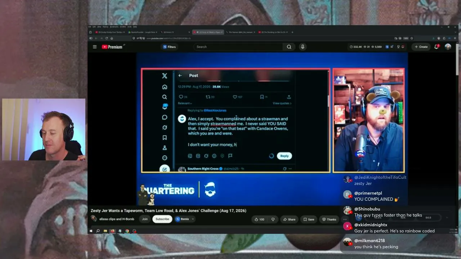Open the YouTube guide hamburger menu
This screenshot has width=461, height=259.
point(95,47)
